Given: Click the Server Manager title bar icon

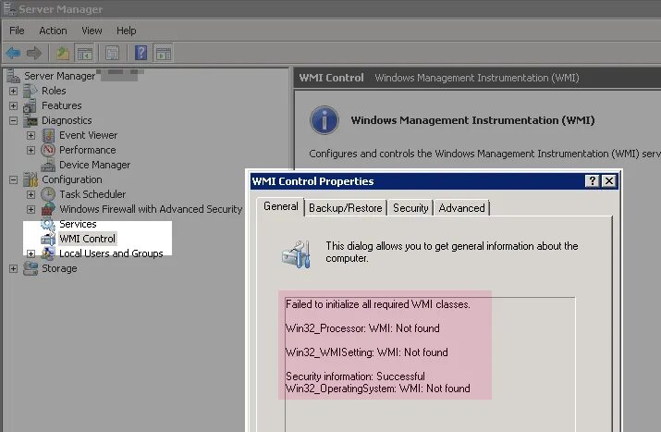Looking at the screenshot, I should pos(9,8).
